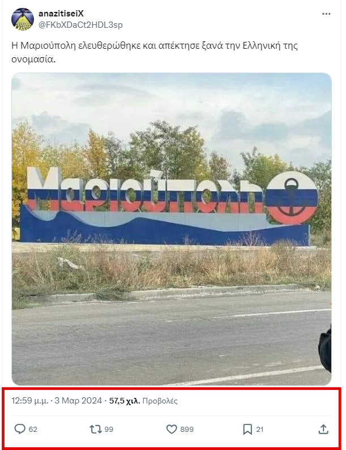Click the 3 Μαρ 2024 date
The width and height of the screenshot is (346, 450).
[78, 401]
